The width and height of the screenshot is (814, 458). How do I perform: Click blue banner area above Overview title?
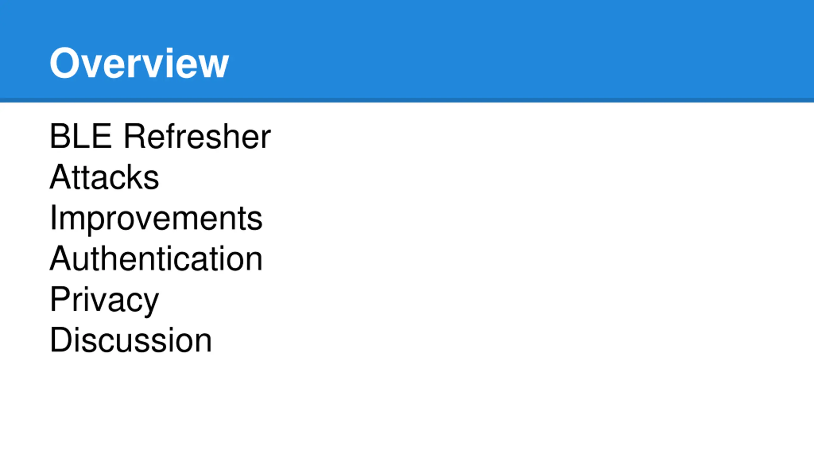pos(139,22)
